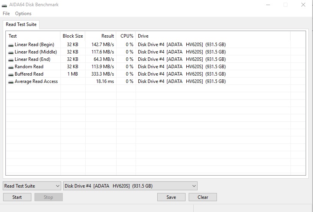Click 32 KB cell in Random Read row
This screenshot has height=212, width=313.
click(73, 67)
